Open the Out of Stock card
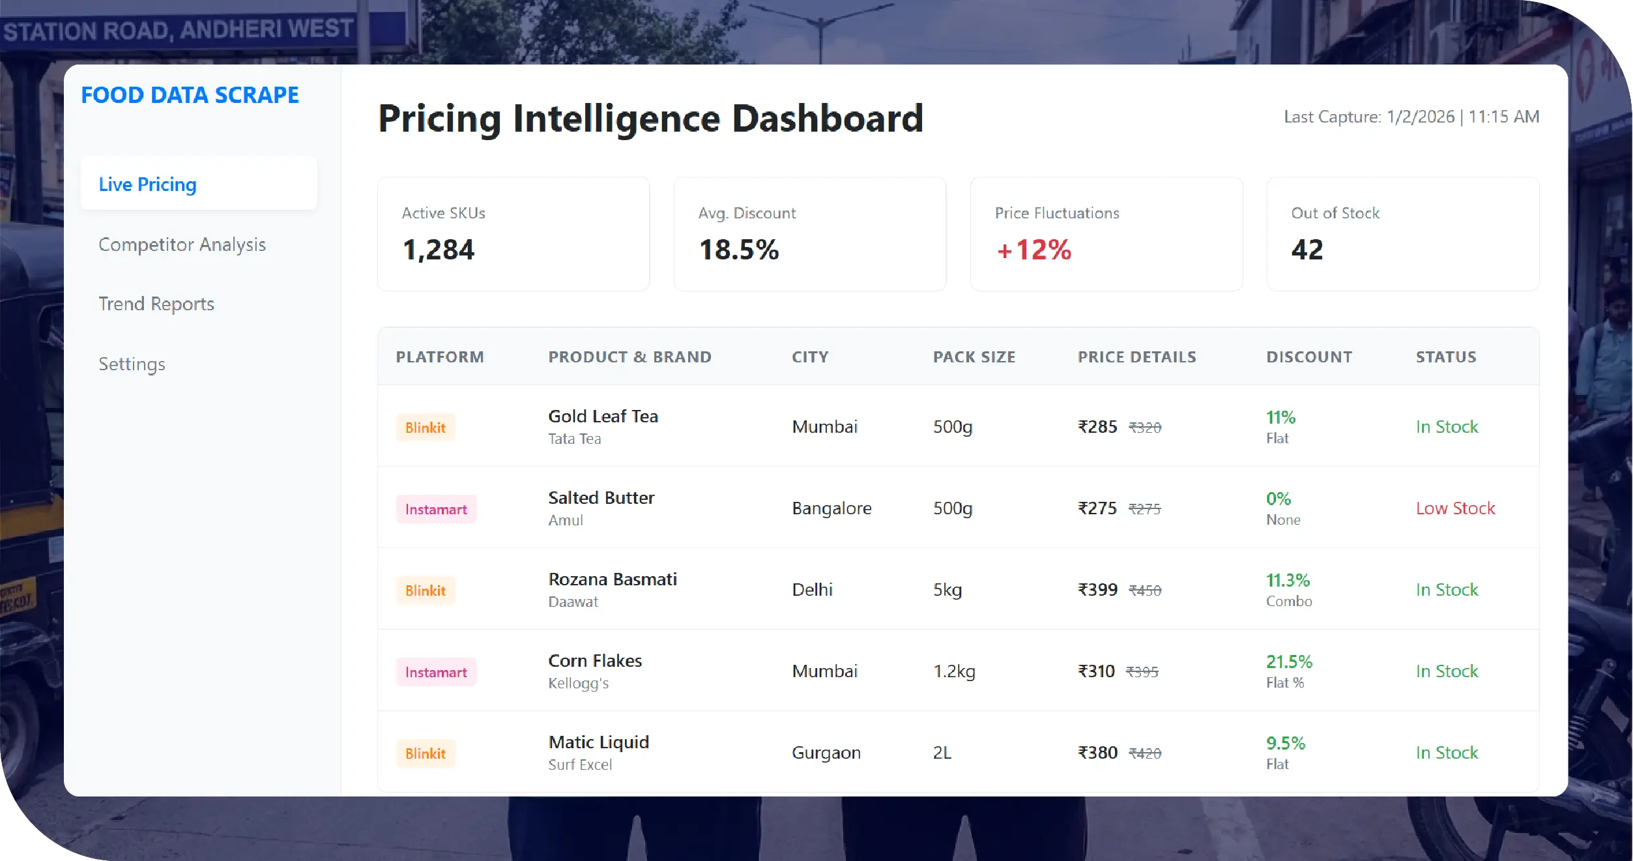The image size is (1633, 861). pos(1402,234)
